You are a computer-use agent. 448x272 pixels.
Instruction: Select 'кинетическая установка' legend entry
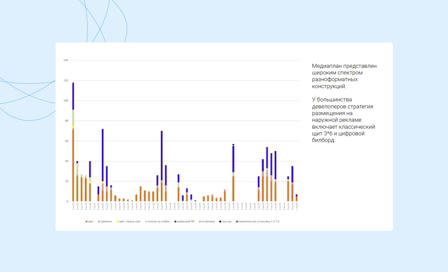click(x=258, y=222)
